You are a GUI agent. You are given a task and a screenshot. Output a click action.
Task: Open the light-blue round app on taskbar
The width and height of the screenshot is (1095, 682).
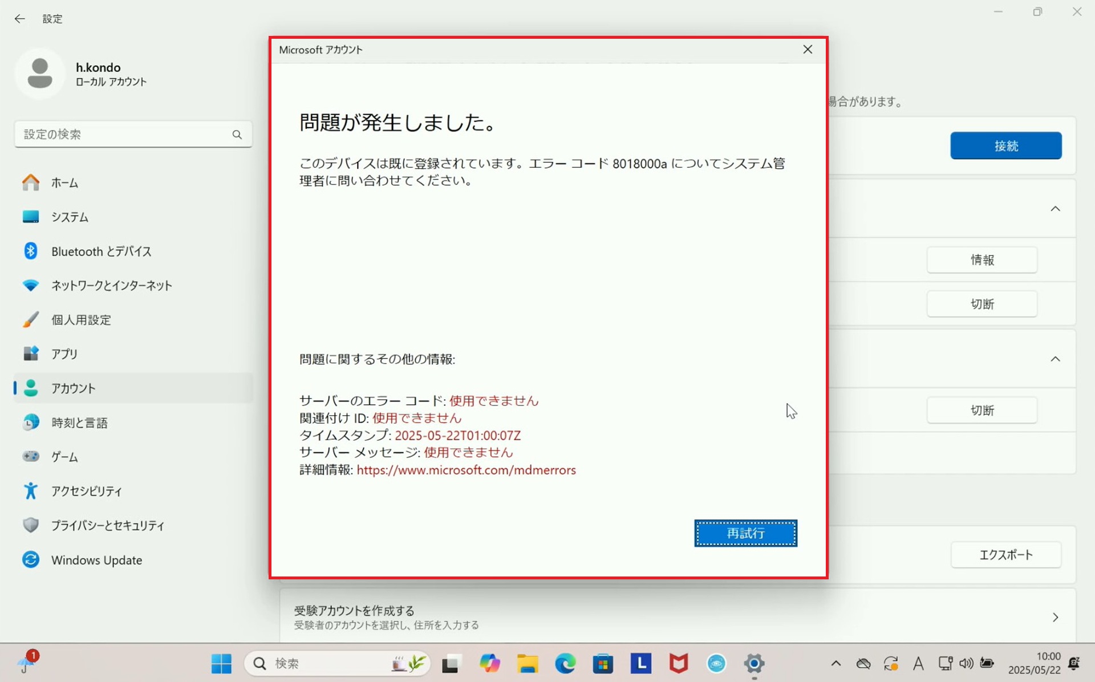pos(716,664)
